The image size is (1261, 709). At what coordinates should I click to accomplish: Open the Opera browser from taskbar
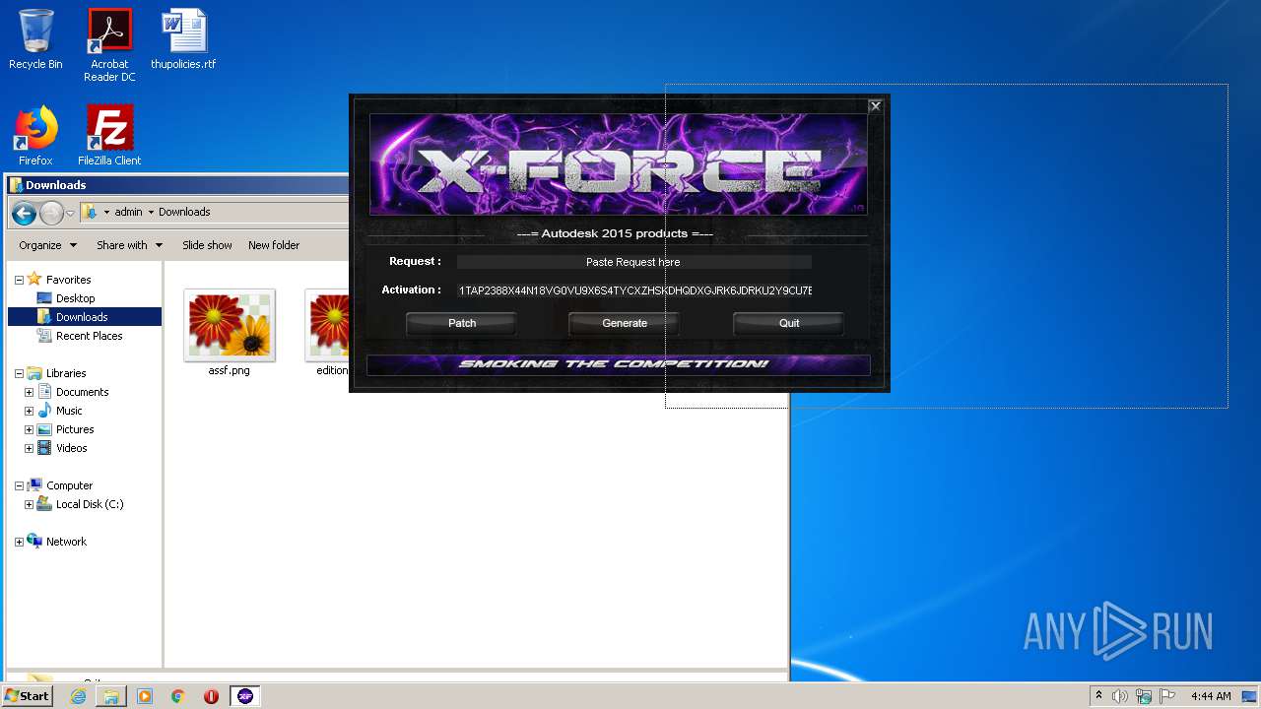point(211,696)
